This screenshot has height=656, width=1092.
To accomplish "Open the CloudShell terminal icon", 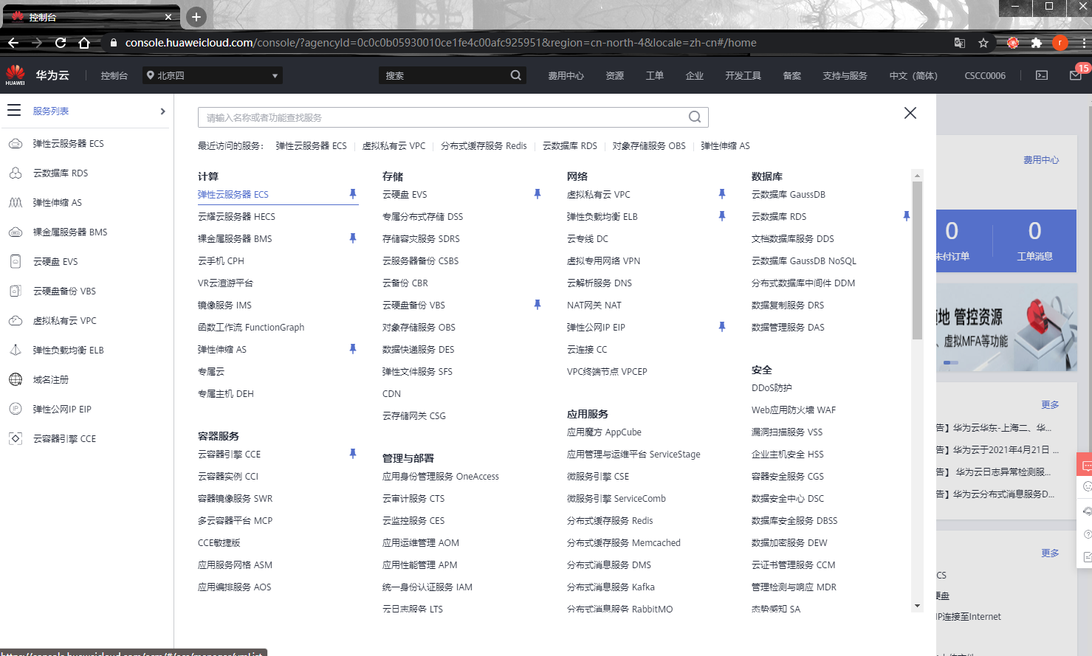I will pos(1042,75).
